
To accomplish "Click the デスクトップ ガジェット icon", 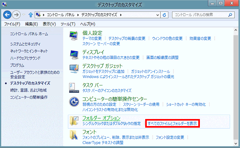I will pos(74,69).
